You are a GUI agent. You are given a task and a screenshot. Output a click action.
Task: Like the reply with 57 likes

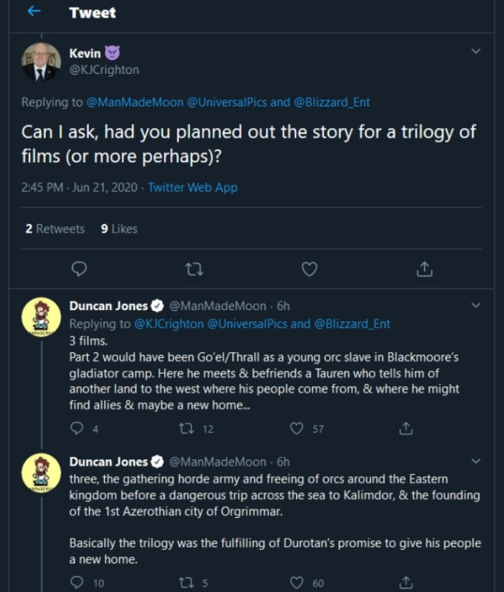pyautogui.click(x=297, y=428)
